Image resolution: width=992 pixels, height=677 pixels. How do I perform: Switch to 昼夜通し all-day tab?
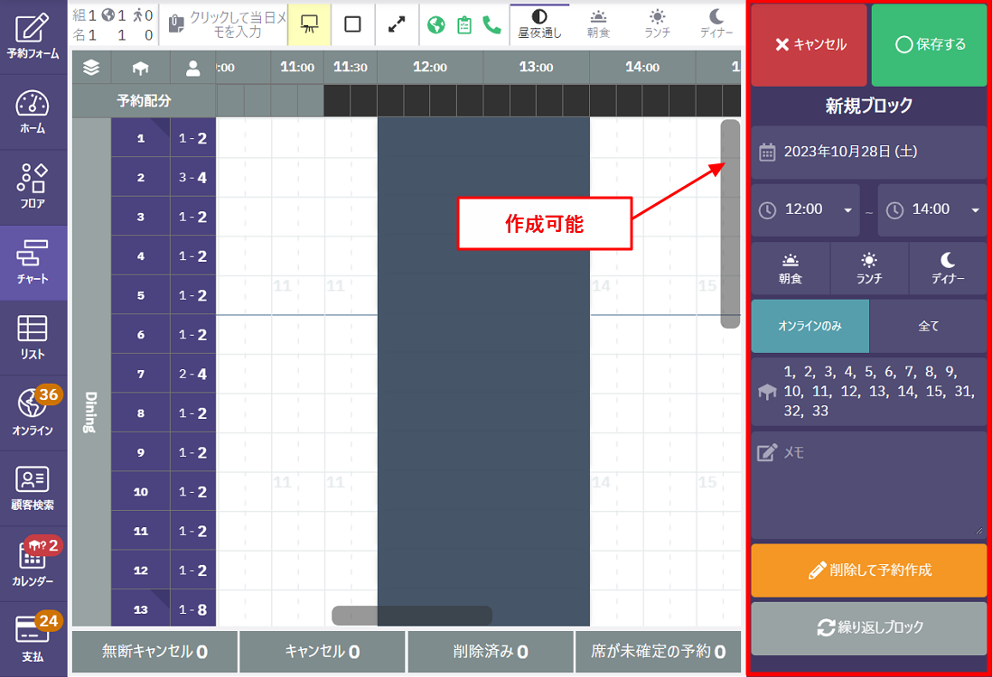[539, 24]
